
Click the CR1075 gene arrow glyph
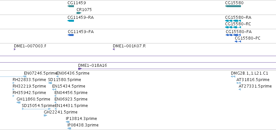79,13
